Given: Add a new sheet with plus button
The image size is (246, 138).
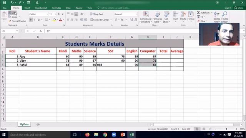Looking at the screenshot, I should pyautogui.click(x=38, y=124).
